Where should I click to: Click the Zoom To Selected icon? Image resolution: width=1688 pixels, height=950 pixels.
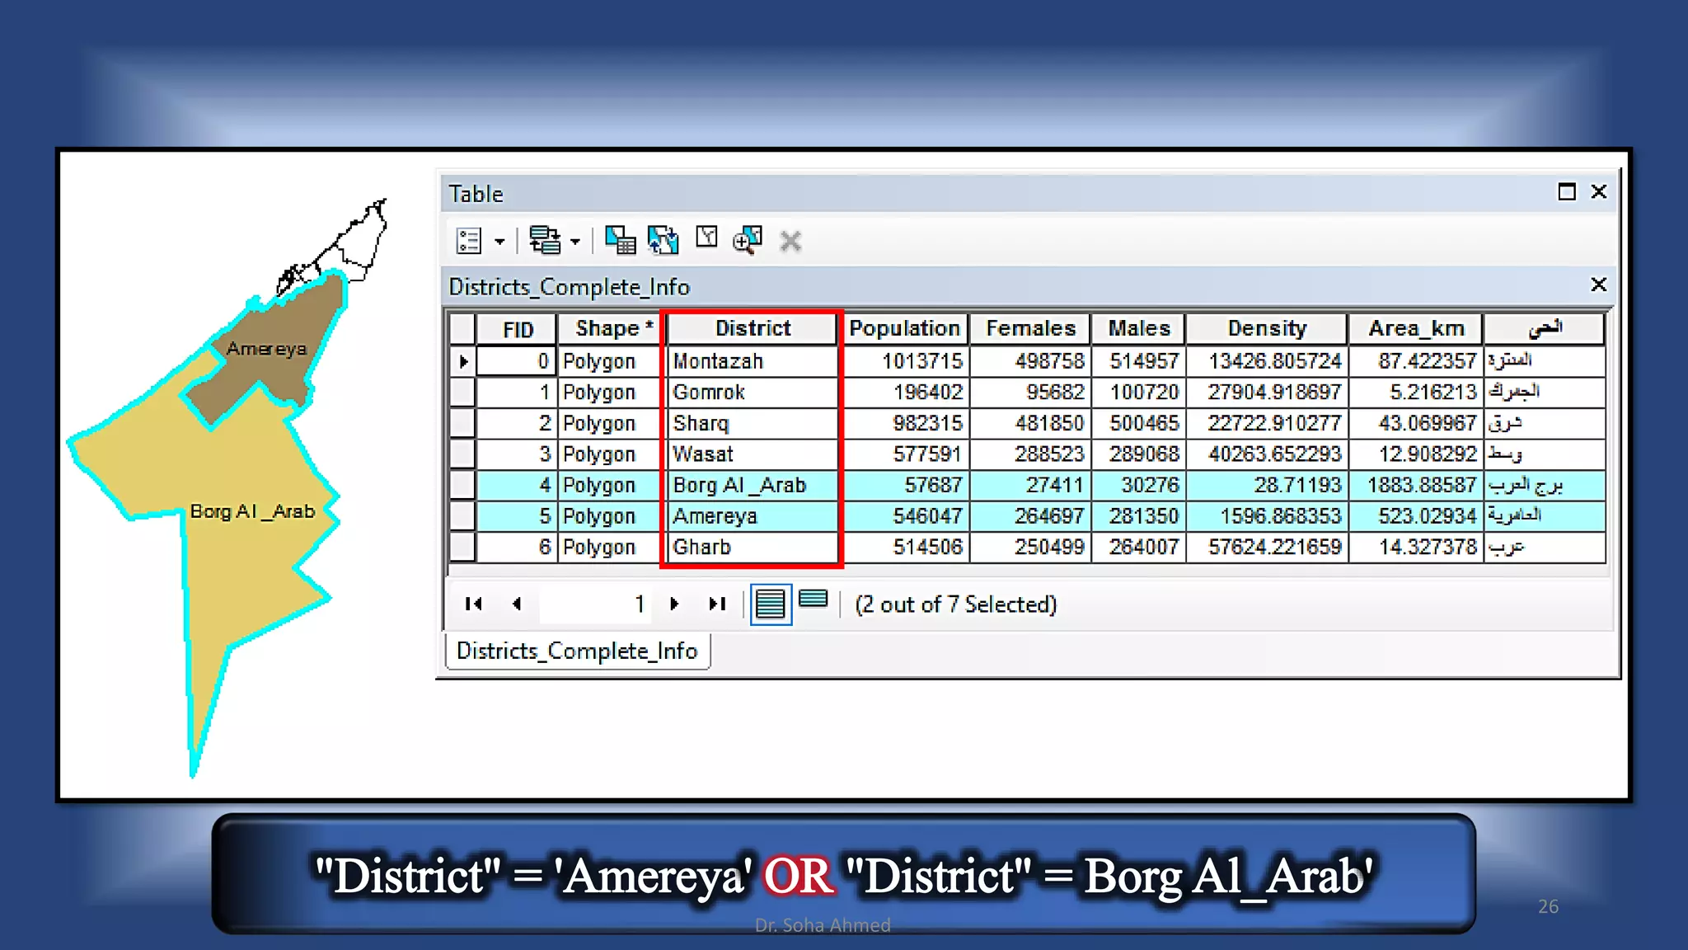747,240
